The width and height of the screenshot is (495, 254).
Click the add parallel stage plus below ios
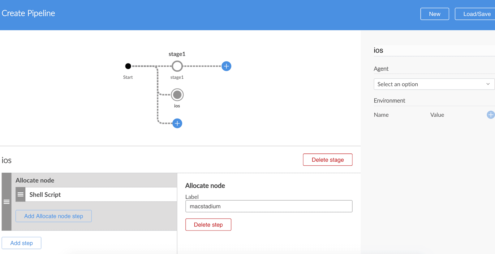pos(177,123)
